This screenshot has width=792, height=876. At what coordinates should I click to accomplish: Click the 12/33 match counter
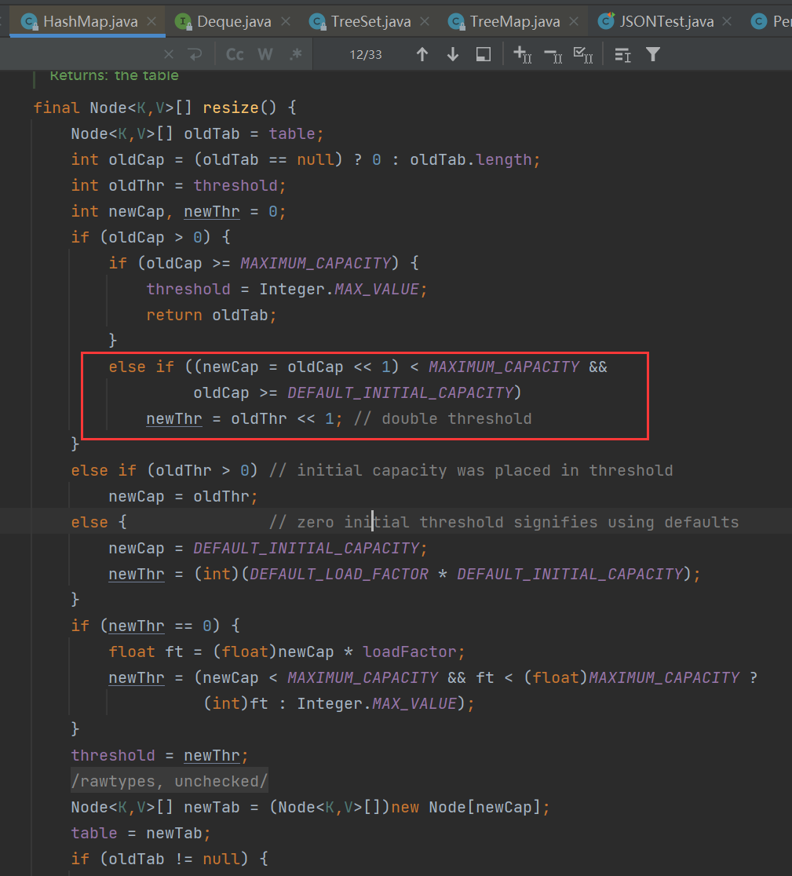tap(366, 55)
